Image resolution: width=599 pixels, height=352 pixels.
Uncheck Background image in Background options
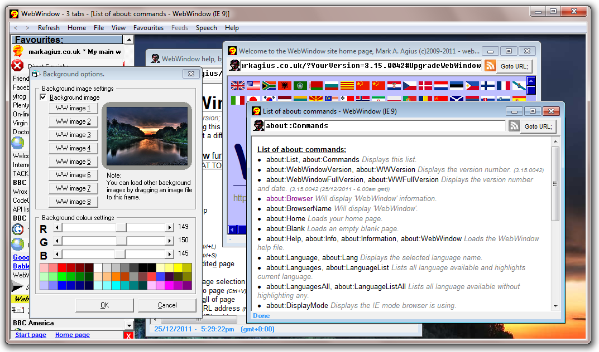pos(44,96)
